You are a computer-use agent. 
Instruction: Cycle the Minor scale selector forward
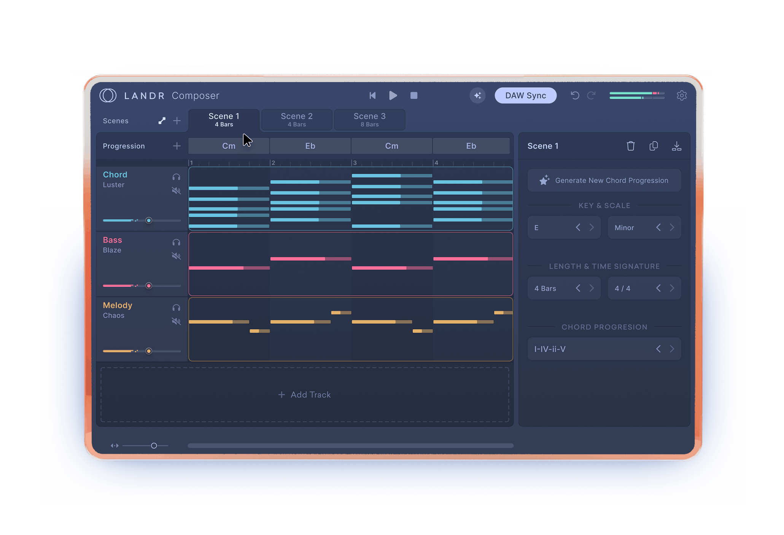coord(672,227)
